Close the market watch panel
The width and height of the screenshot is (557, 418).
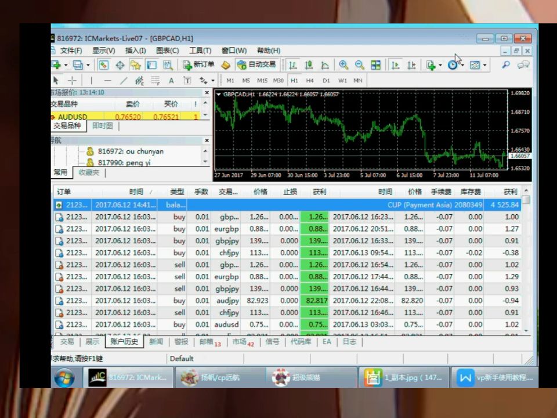(x=207, y=92)
